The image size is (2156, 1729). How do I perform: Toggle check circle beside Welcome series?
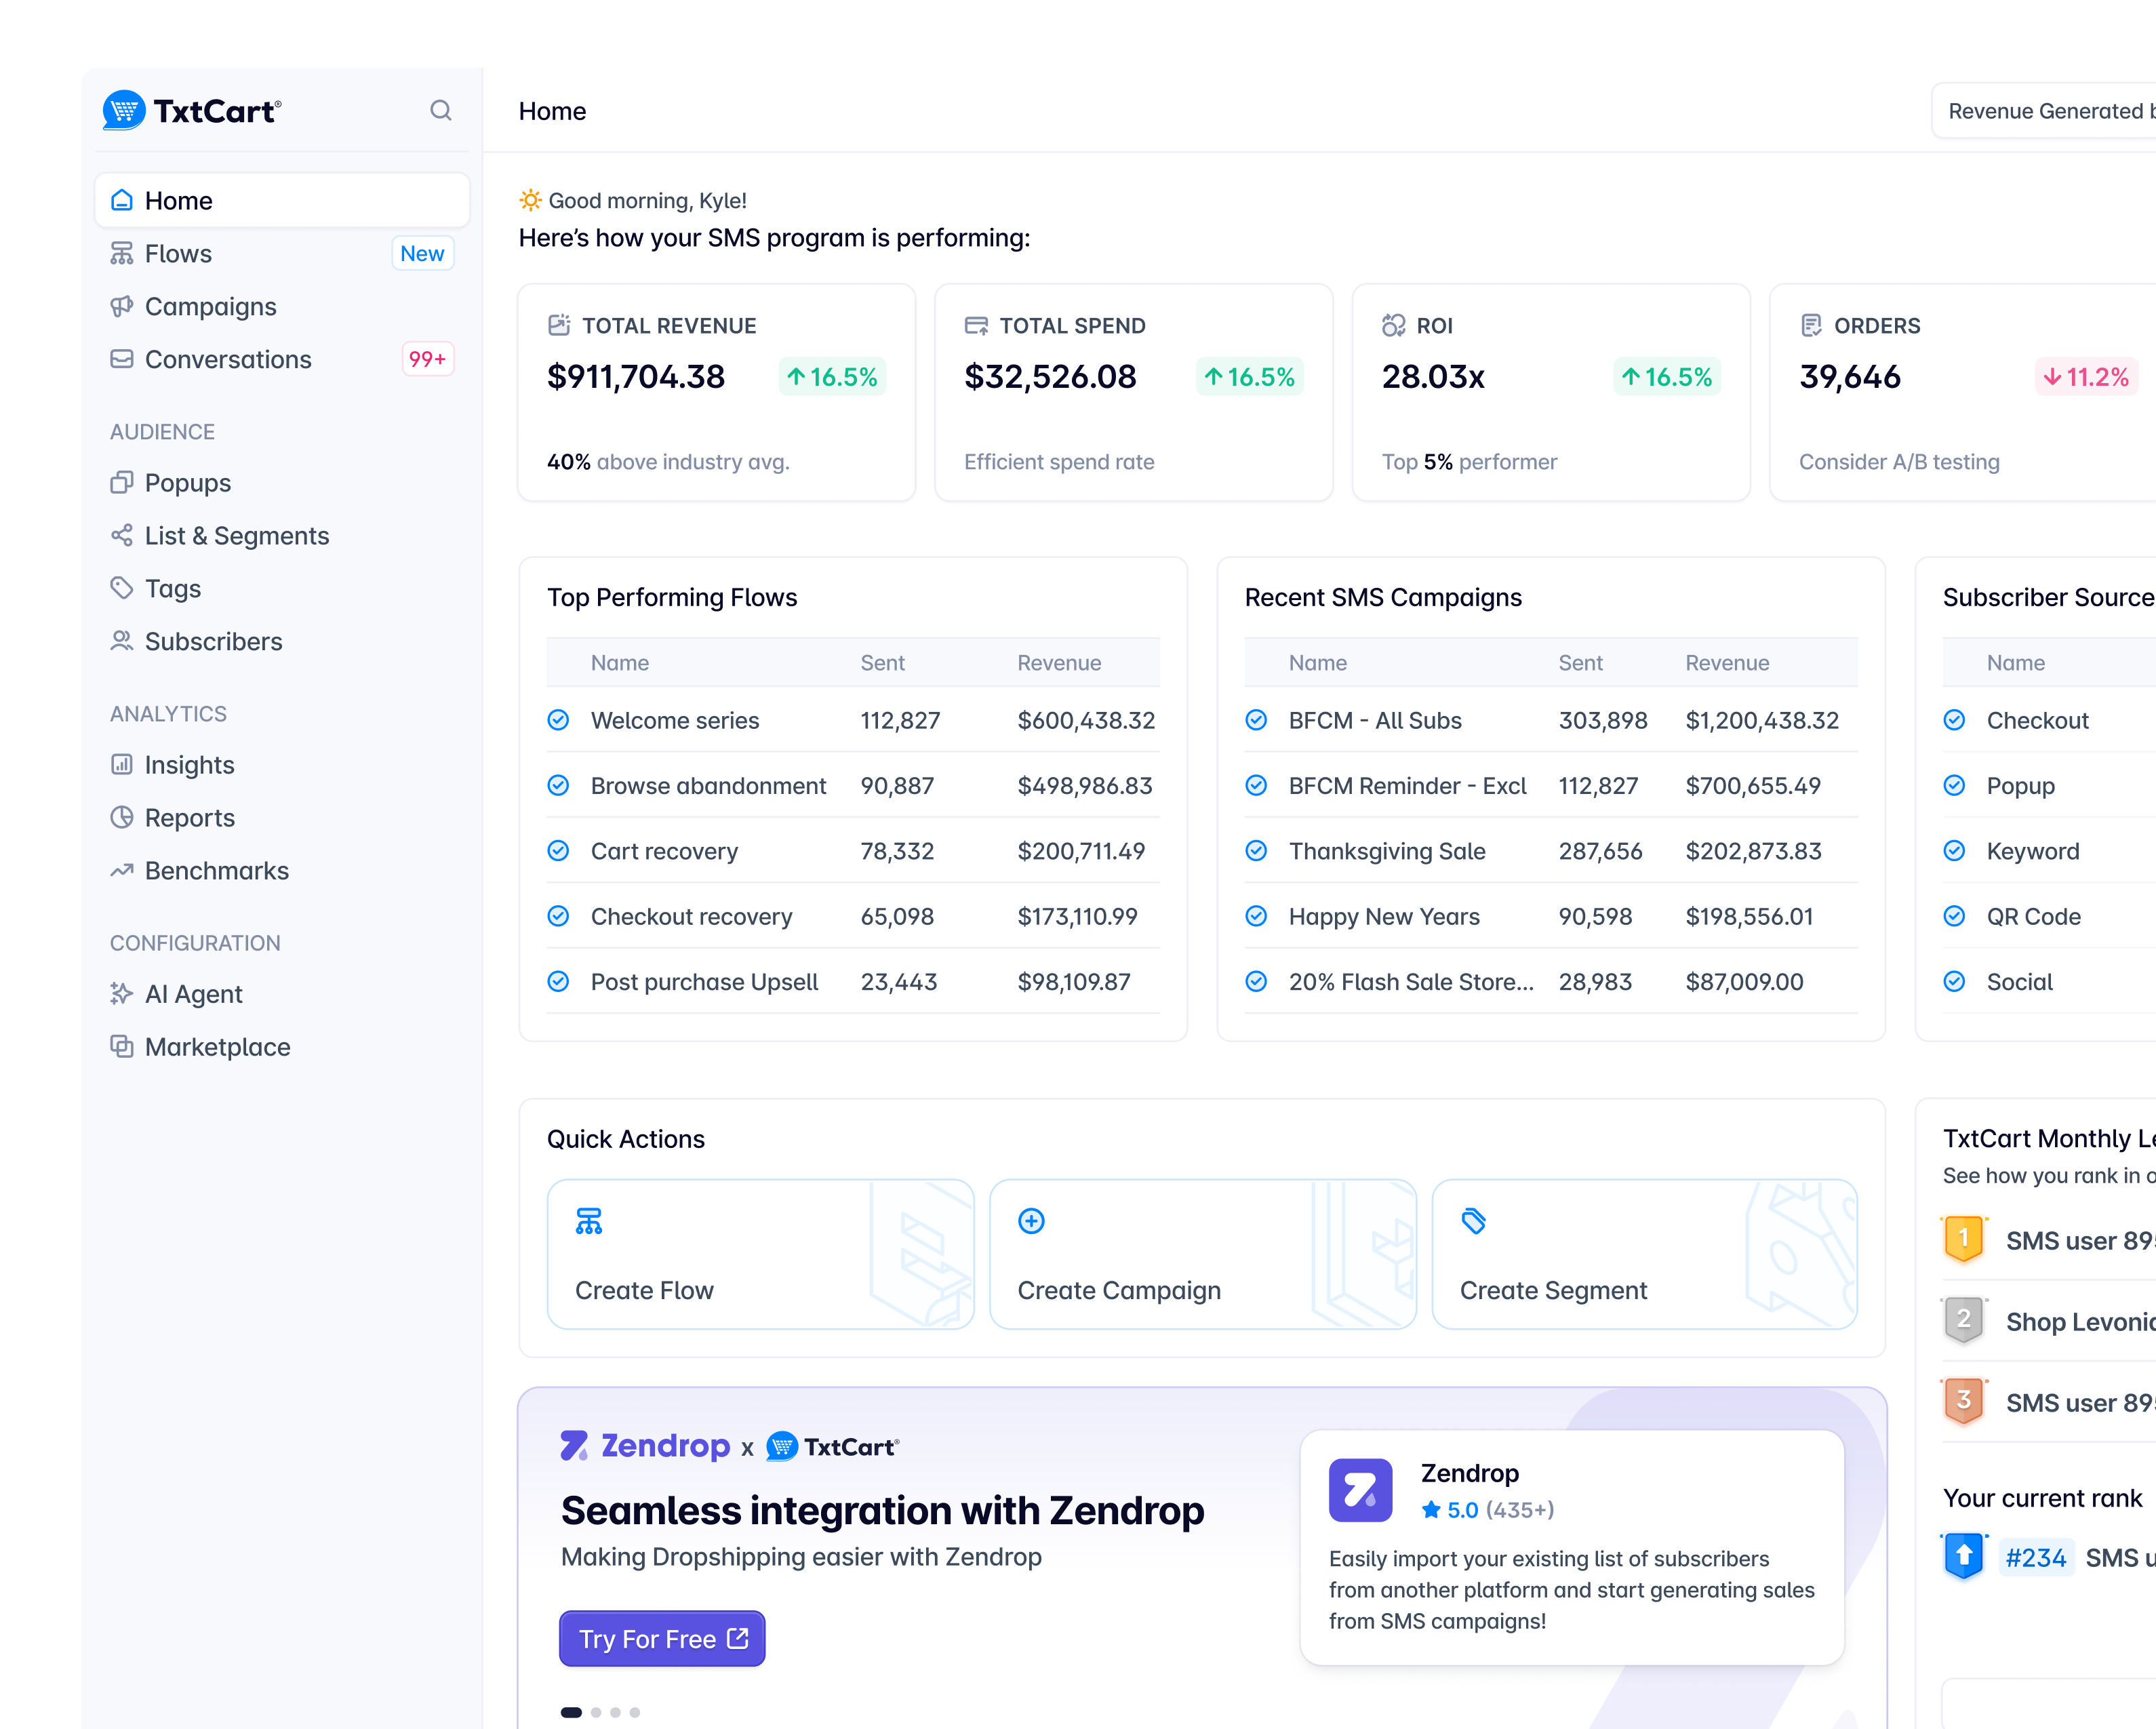559,720
